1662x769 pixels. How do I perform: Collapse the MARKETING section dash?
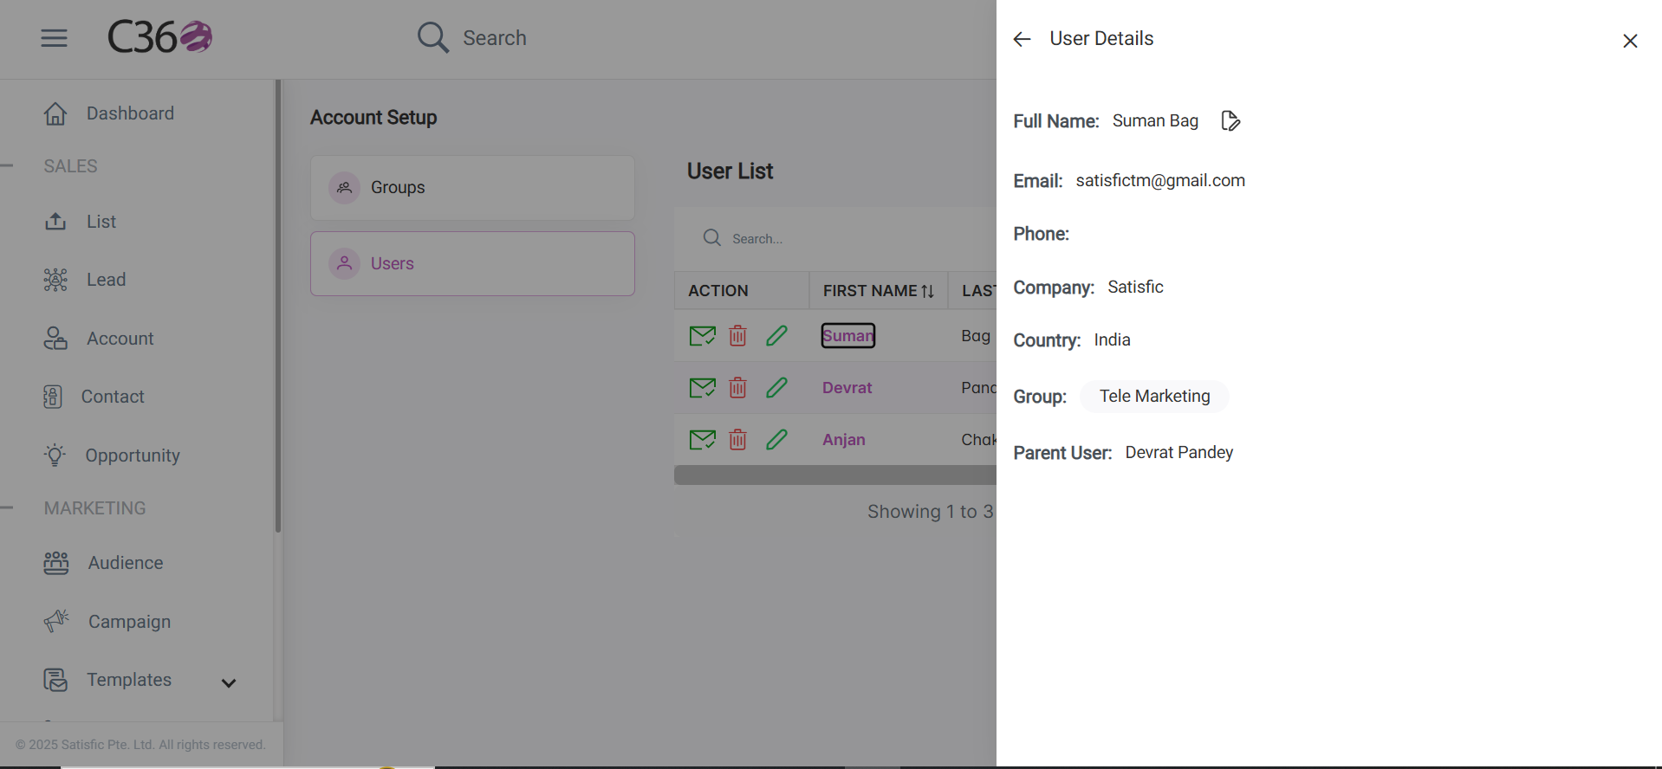click(7, 507)
